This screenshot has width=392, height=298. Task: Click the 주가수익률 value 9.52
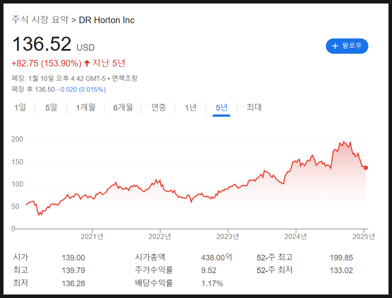tap(209, 270)
